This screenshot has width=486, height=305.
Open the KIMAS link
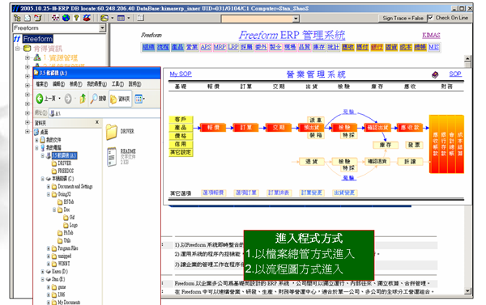tap(431, 36)
